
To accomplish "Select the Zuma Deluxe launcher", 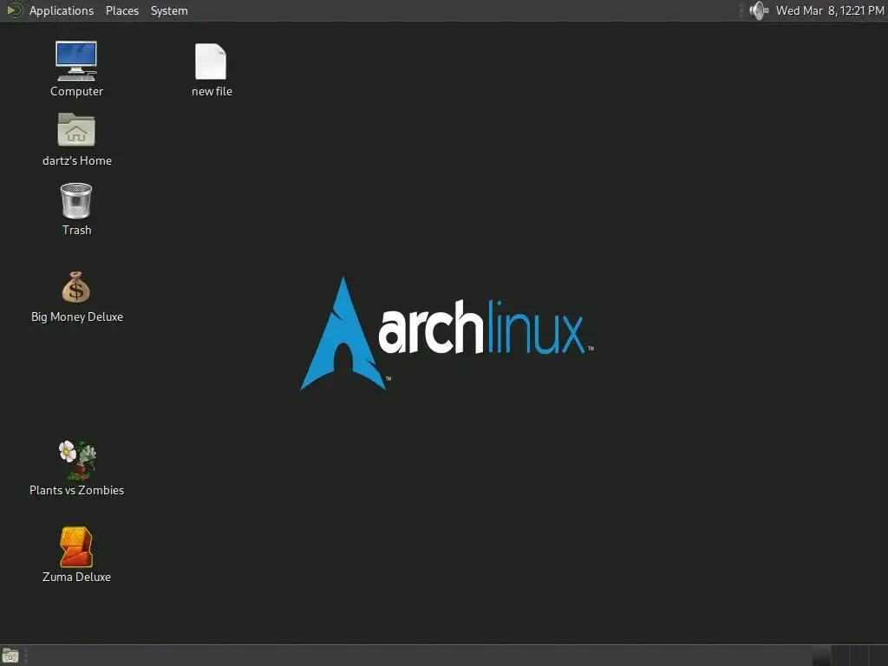I will coord(76,555).
